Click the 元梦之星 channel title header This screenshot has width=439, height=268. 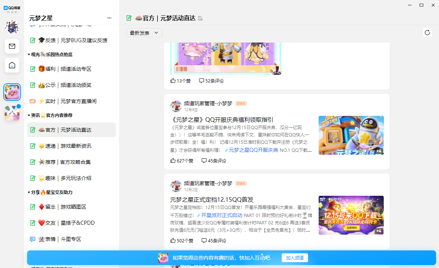41,18
